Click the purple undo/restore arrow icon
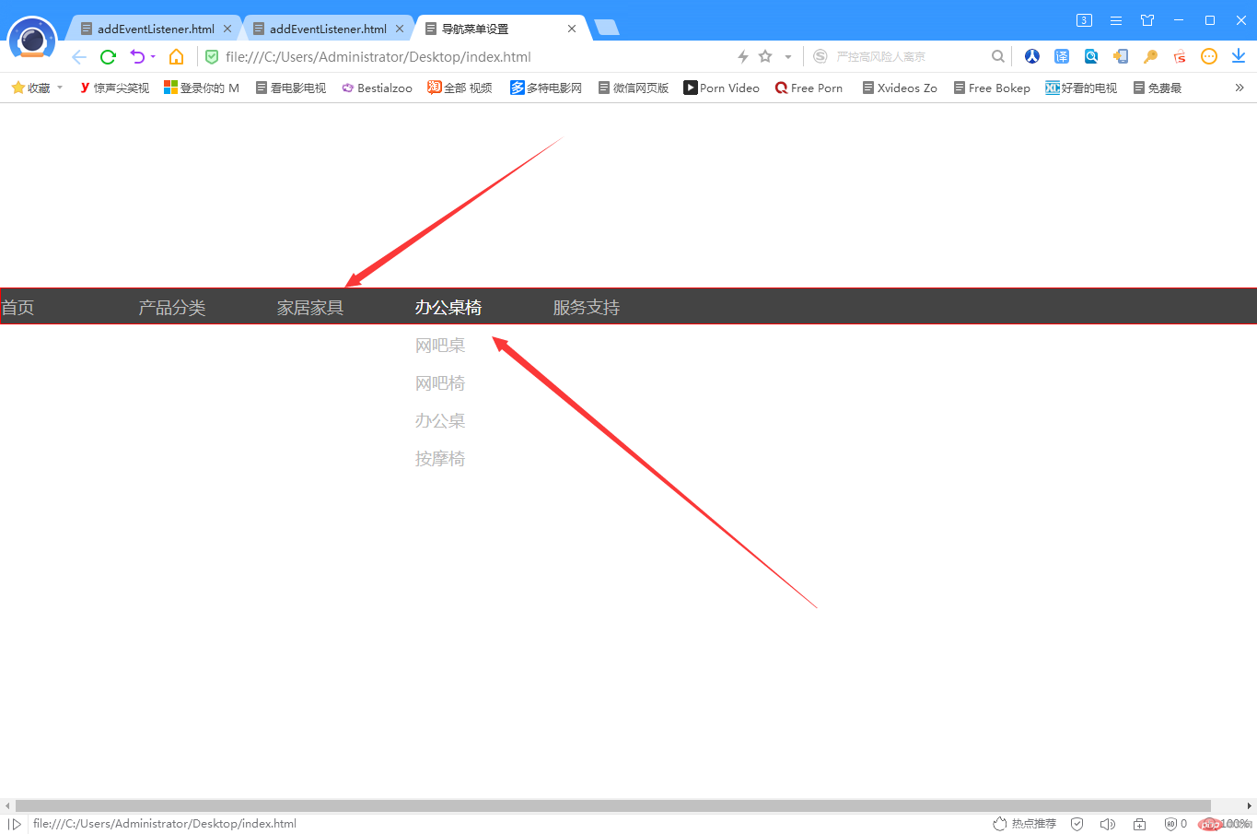 click(x=136, y=57)
